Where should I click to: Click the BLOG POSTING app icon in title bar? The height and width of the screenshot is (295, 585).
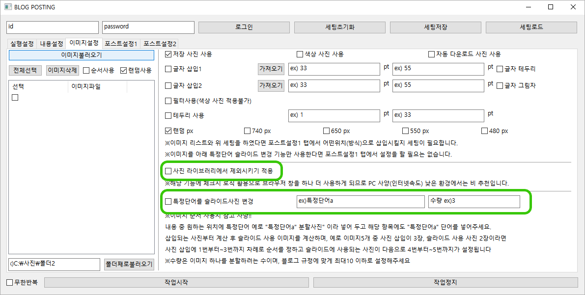coord(8,7)
